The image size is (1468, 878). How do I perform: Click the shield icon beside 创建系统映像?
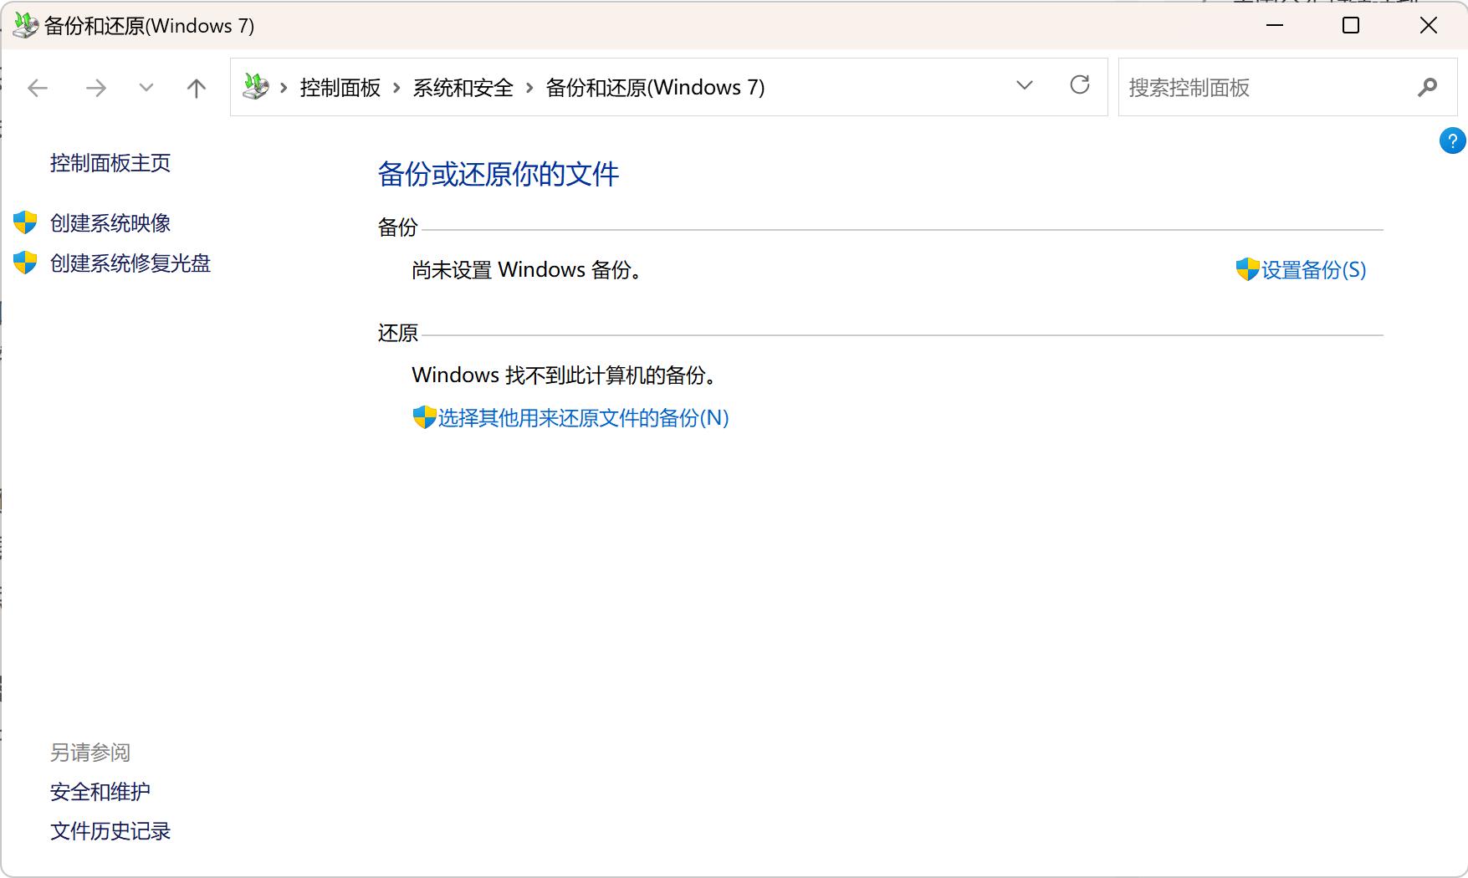pos(23,222)
